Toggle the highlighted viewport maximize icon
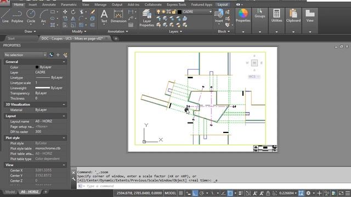The width and height of the screenshot is (351, 197). click(301, 193)
